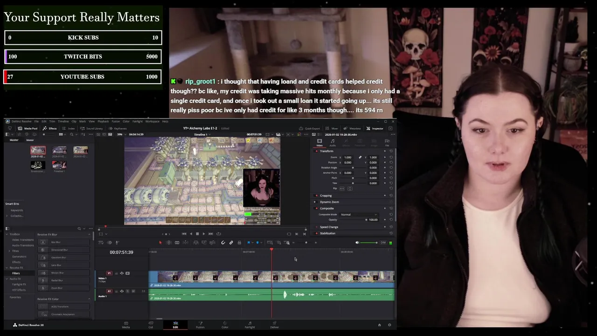The image size is (597, 336).
Task: Show the Keyframes panel
Action: click(118, 128)
